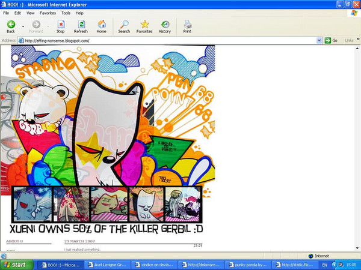
Task: Click the Go button
Action: click(331, 41)
